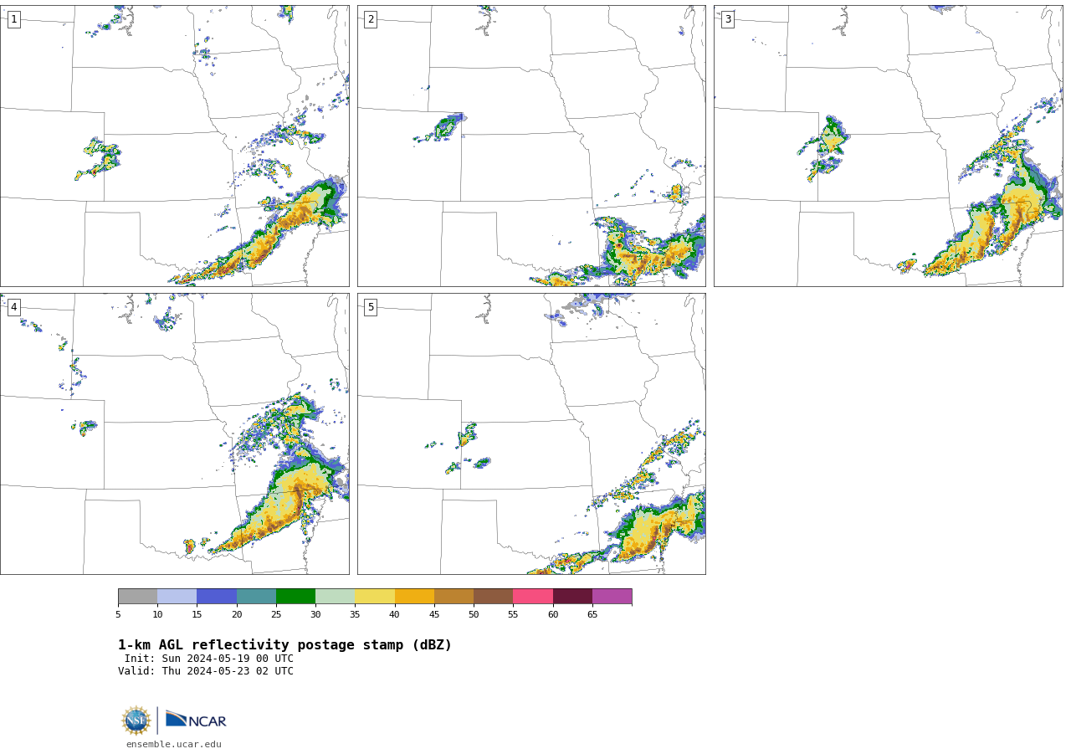The height and width of the screenshot is (754, 1071).
Task: Click the 'Init: Sun 2024-05-19 00 UTC' line
Action: coord(209,659)
